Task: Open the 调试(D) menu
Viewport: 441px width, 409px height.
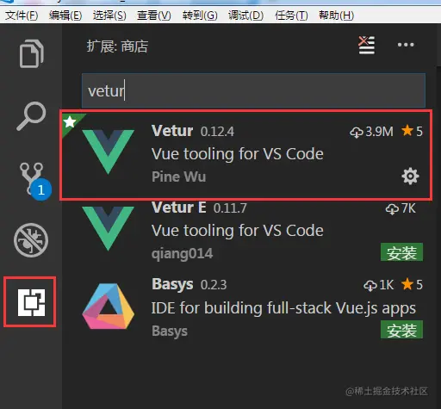Action: click(x=245, y=15)
